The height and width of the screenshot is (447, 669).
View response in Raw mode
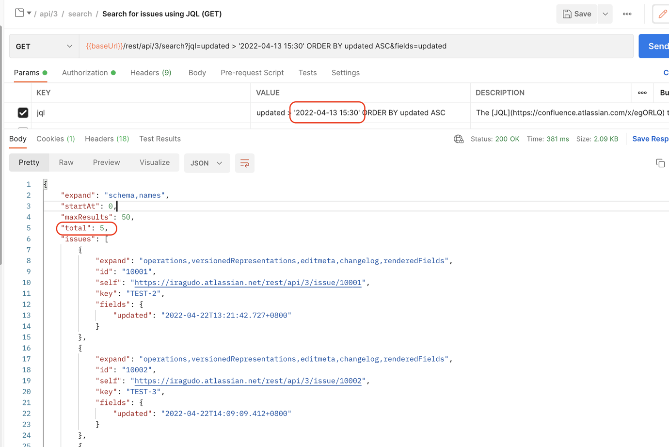coord(66,162)
